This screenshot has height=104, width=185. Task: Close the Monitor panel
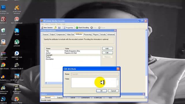143,94
